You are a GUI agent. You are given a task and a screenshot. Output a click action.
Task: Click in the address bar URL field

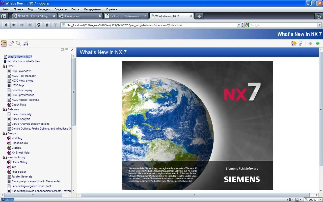click(151, 25)
